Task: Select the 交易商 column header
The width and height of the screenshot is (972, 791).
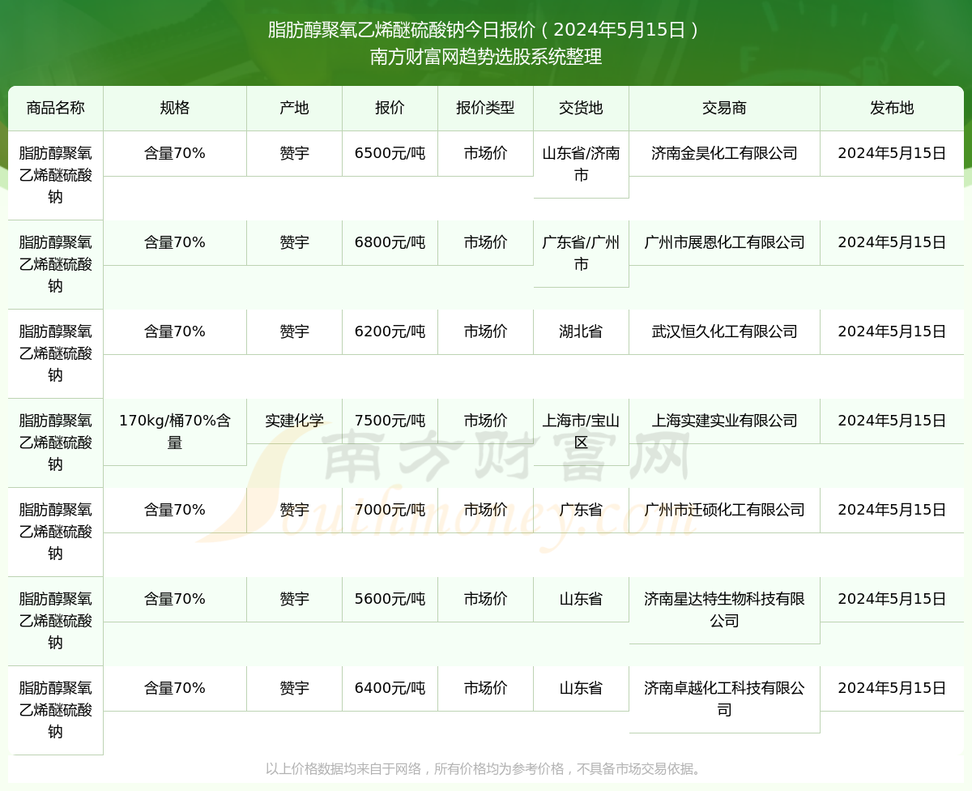Action: [725, 108]
